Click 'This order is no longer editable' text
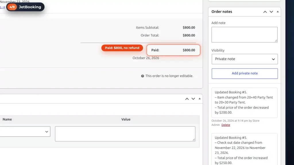The height and width of the screenshot is (165, 294). 169,76
